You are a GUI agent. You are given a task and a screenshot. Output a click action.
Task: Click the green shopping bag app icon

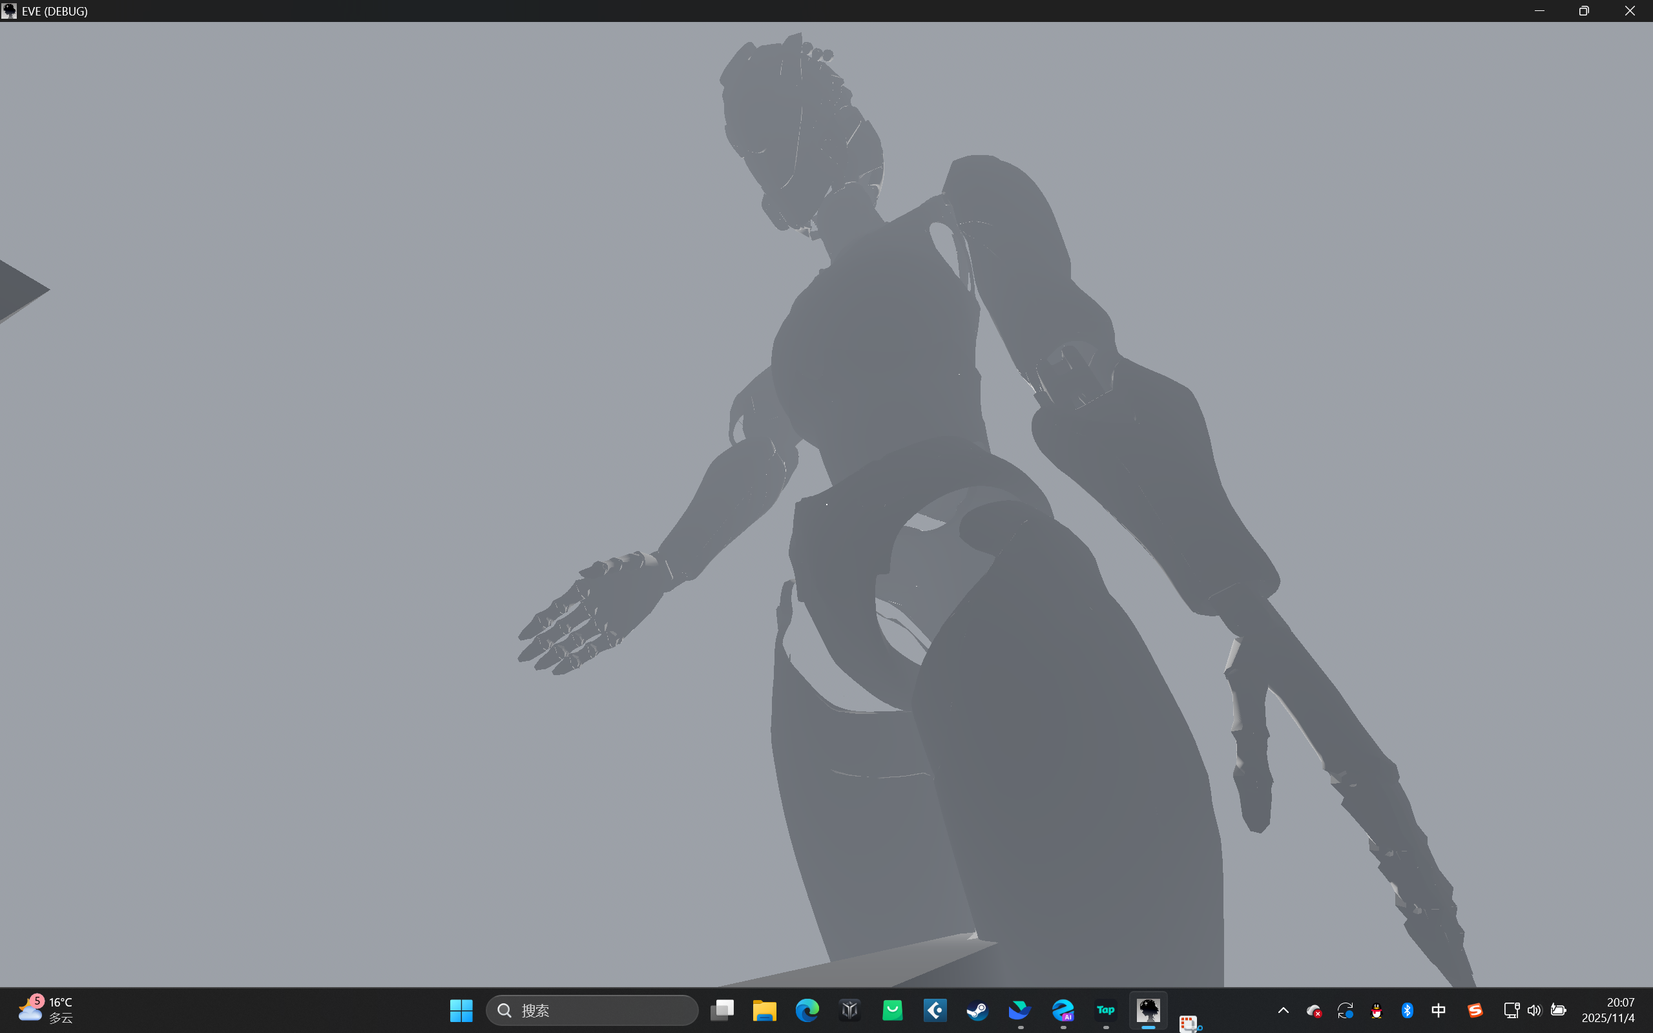892,1010
